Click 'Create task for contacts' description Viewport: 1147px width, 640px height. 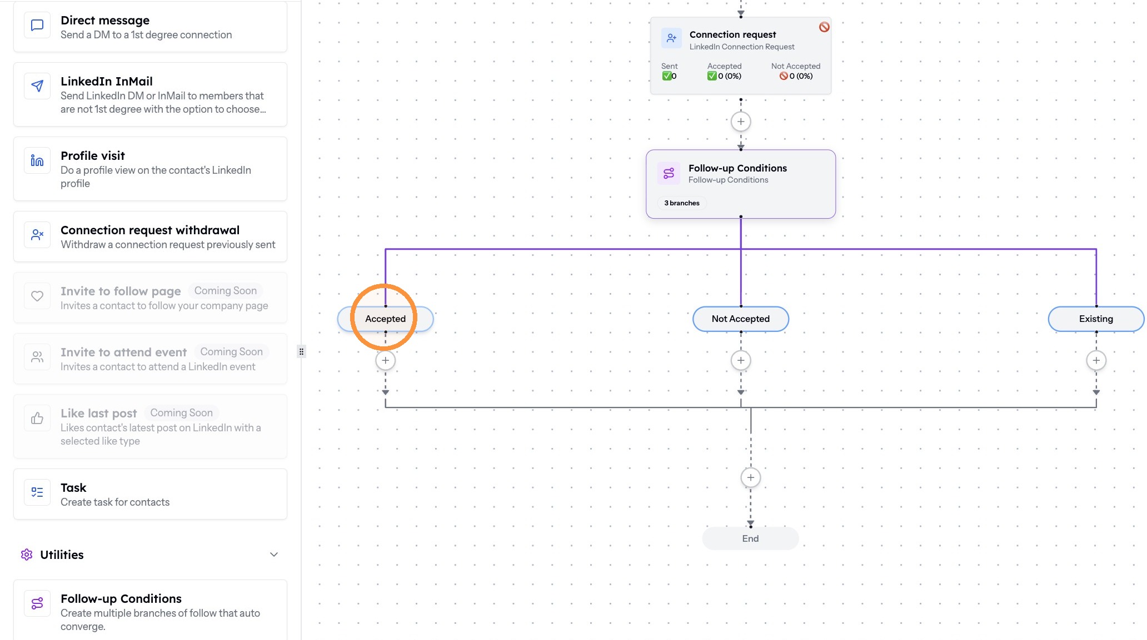coord(115,502)
